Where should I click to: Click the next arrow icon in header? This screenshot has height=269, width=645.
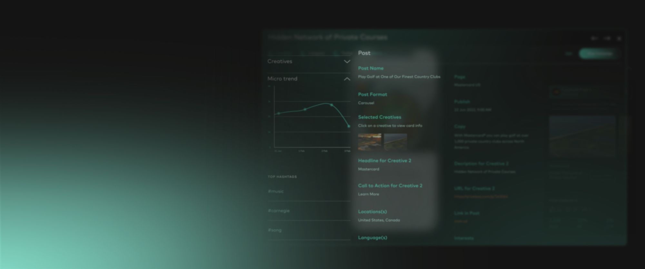607,38
